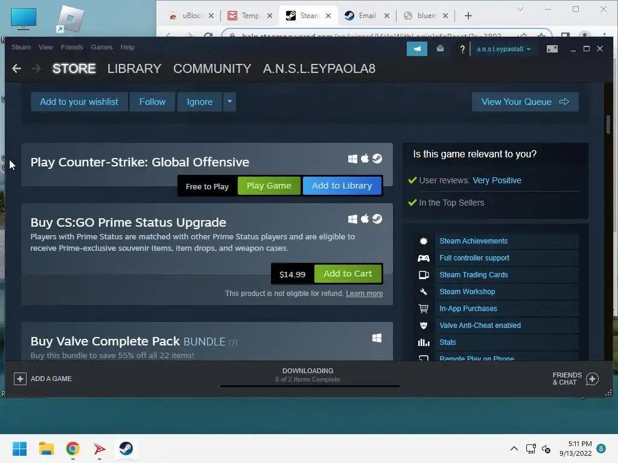Open the Steam Trading Cards link
Screen dimensions: 618x463
tap(474, 275)
